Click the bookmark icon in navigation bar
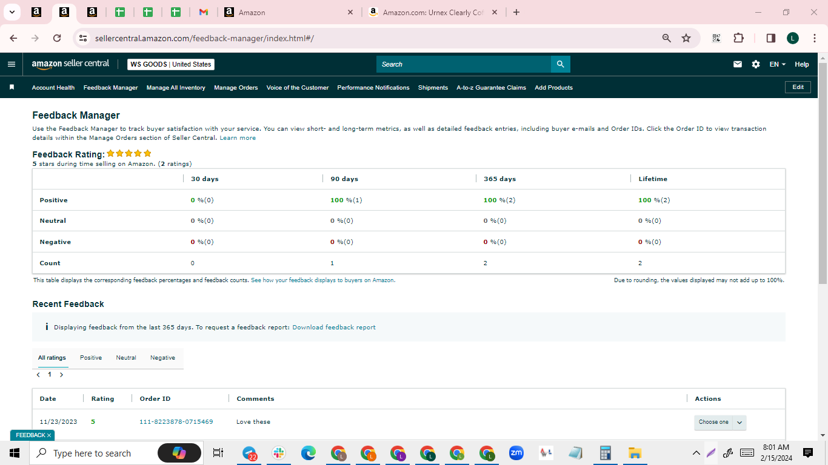This screenshot has height=465, width=828. point(12,87)
